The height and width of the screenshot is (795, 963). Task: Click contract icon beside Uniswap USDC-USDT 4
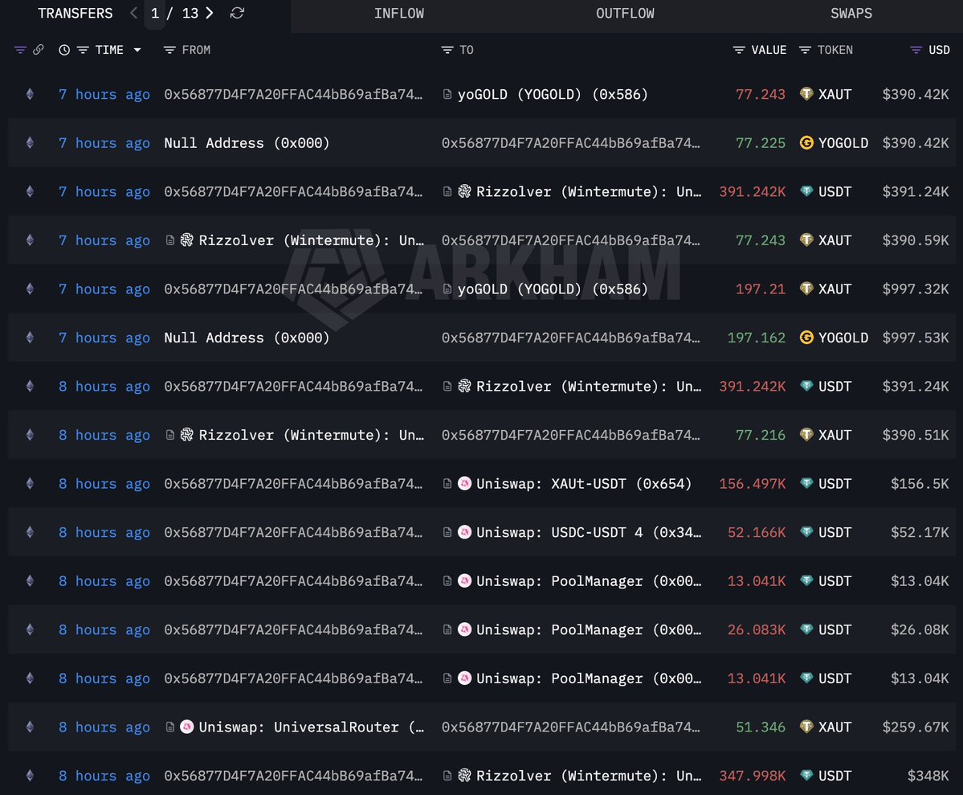click(x=447, y=532)
